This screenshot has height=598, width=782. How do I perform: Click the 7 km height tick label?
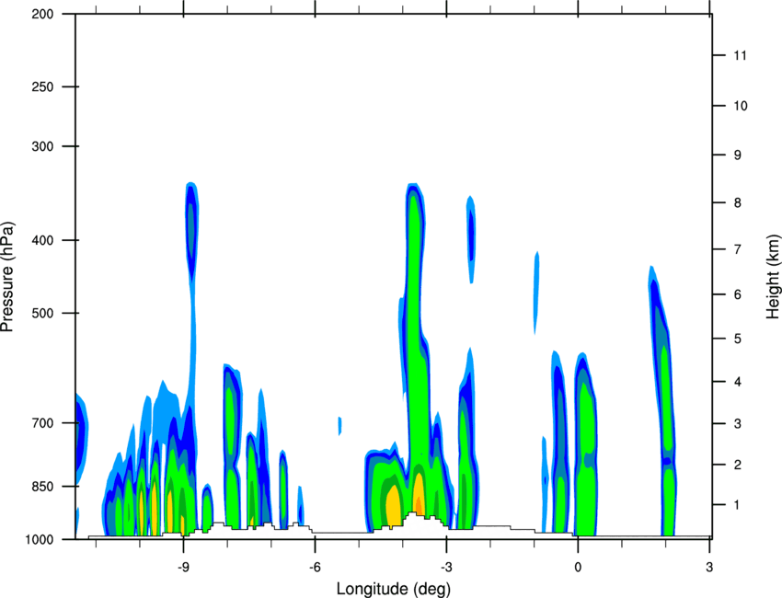(x=738, y=249)
